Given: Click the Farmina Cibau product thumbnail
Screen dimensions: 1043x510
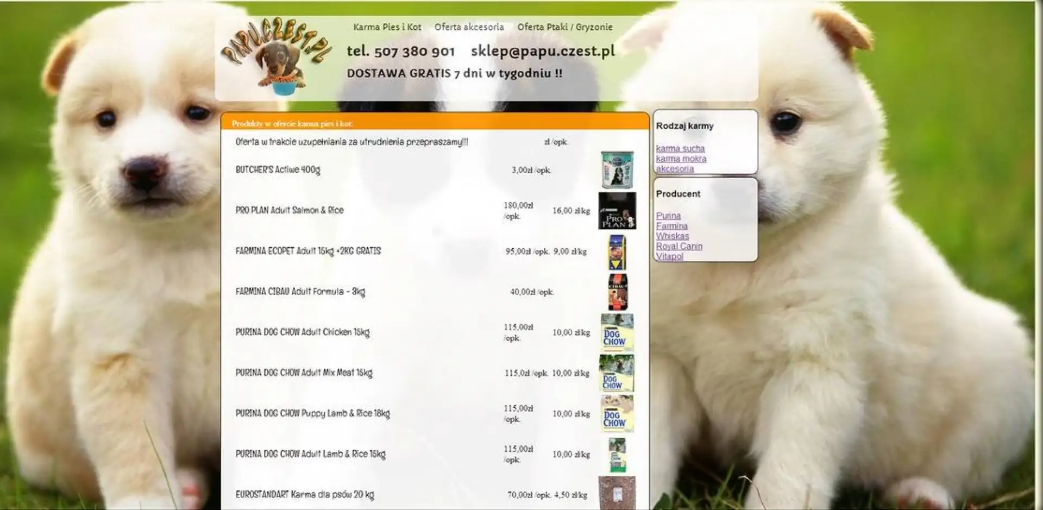Looking at the screenshot, I should point(618,292).
